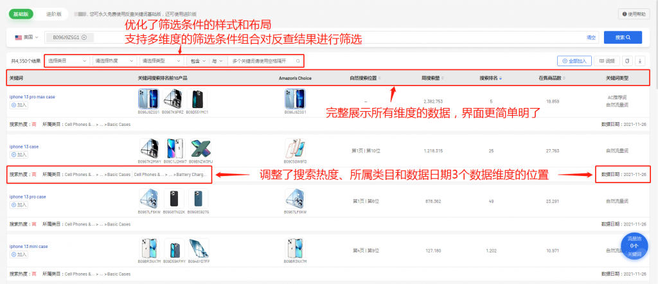
Task: Click Amazon's Choice thumbnail B09C50W8FD
Action: click(296, 149)
